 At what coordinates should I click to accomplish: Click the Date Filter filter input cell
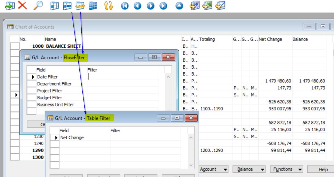pyautogui.click(x=122, y=77)
